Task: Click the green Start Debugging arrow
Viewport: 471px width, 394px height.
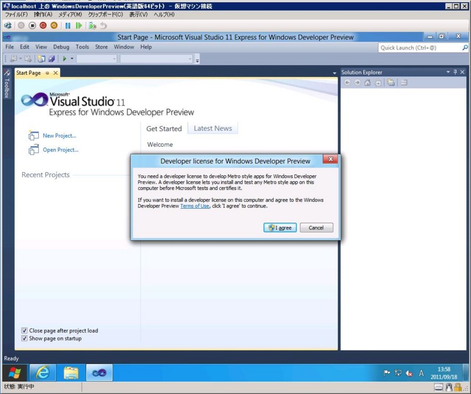Action: point(64,59)
